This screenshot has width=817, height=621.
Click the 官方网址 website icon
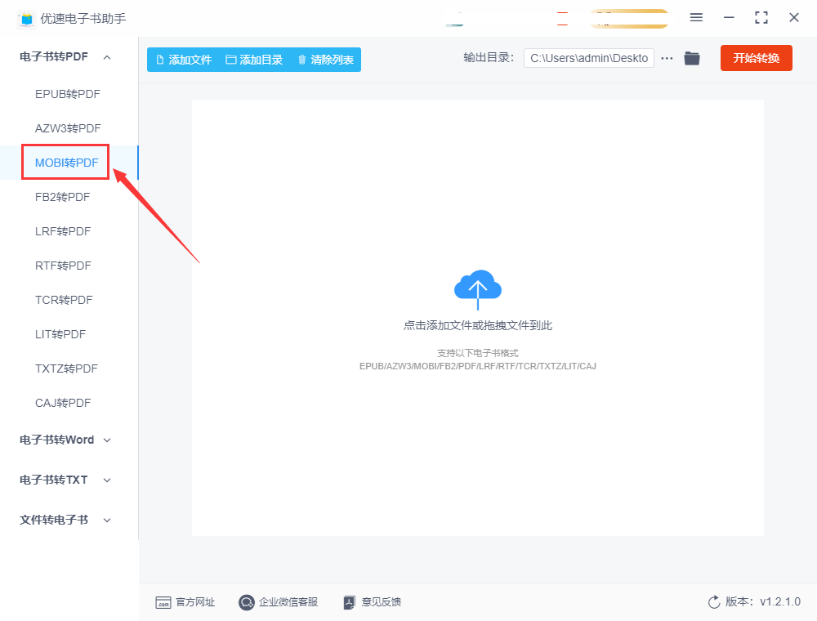[x=163, y=602]
